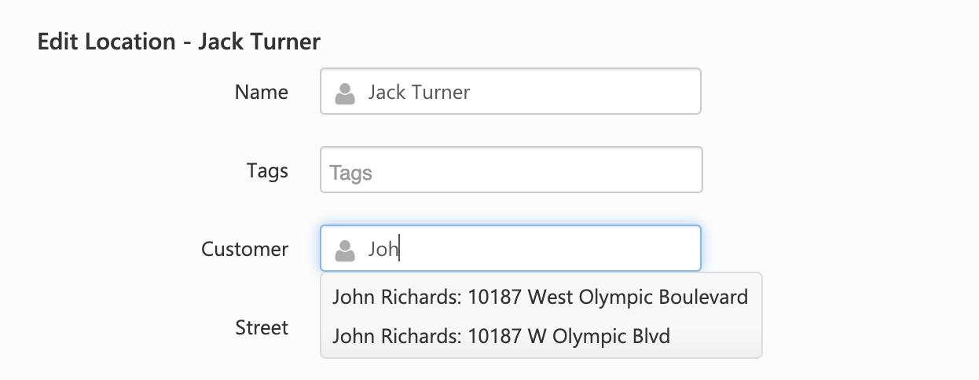This screenshot has width=979, height=380.
Task: Click the person icon in Customer field
Action: pos(344,250)
